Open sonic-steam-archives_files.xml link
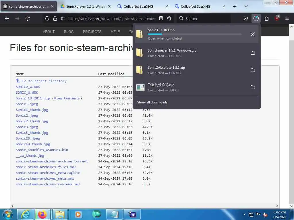 tap(46, 167)
